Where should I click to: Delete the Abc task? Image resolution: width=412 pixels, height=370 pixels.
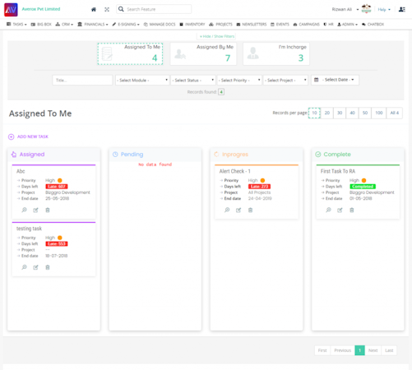click(48, 210)
